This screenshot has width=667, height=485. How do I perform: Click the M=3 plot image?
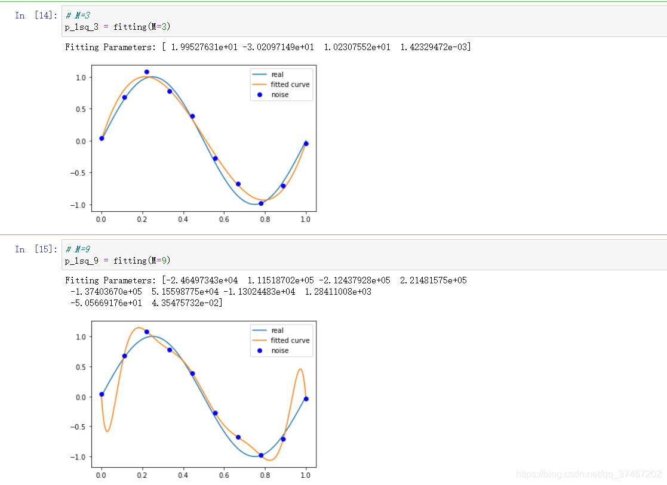(193, 144)
